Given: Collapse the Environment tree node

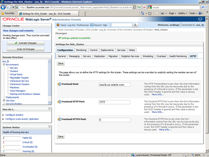Looking at the screenshot, I should [x=4, y=64].
